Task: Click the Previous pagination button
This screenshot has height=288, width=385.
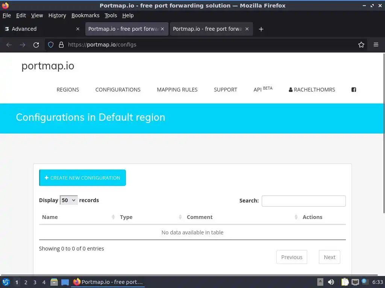Action: [x=292, y=257]
